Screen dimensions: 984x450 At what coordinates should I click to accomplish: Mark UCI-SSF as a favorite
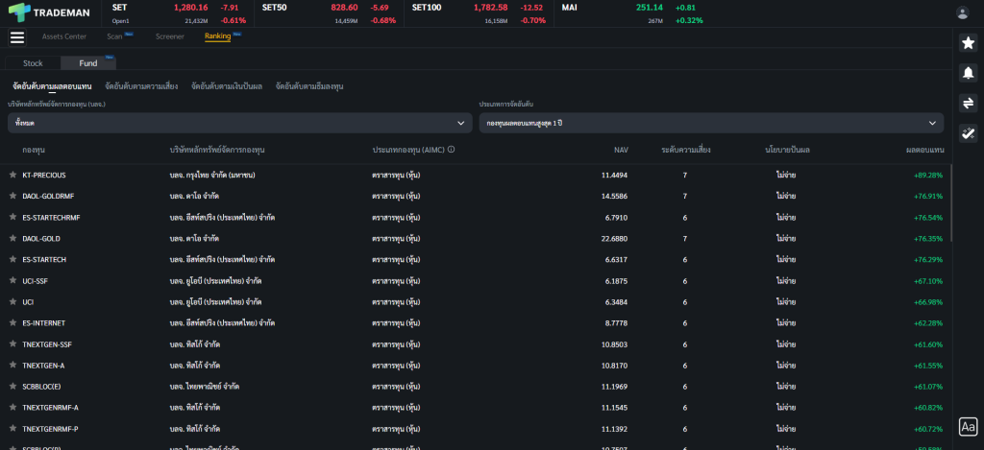[x=12, y=281]
